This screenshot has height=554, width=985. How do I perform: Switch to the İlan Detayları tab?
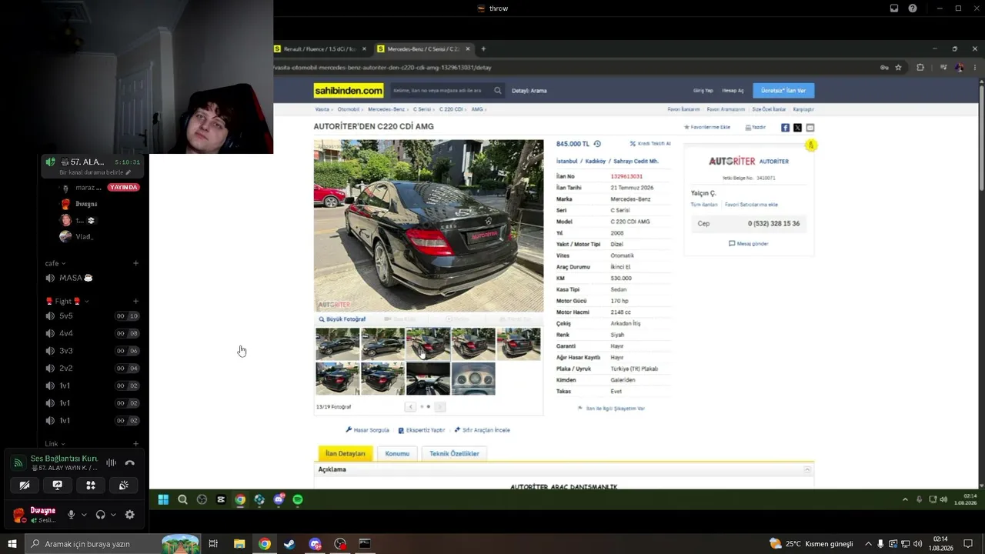coord(346,454)
